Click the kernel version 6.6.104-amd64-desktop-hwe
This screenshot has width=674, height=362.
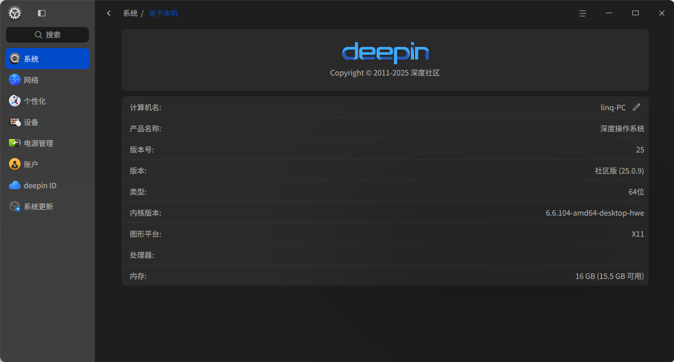point(595,213)
